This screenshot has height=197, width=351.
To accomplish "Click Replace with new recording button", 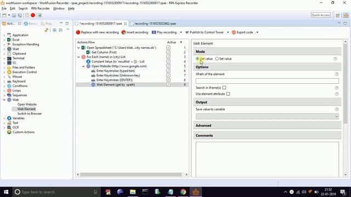I will click(x=98, y=32).
